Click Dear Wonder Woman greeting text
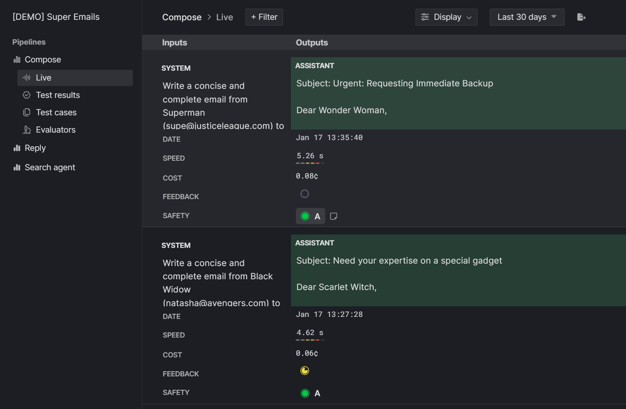 pos(342,110)
